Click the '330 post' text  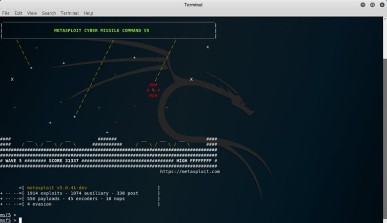coord(127,193)
